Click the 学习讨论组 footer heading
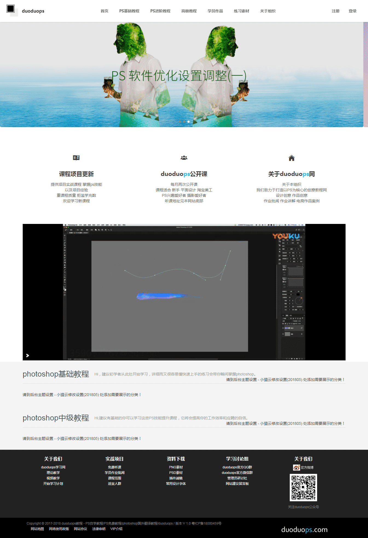The height and width of the screenshot is (538, 368). 237,459
